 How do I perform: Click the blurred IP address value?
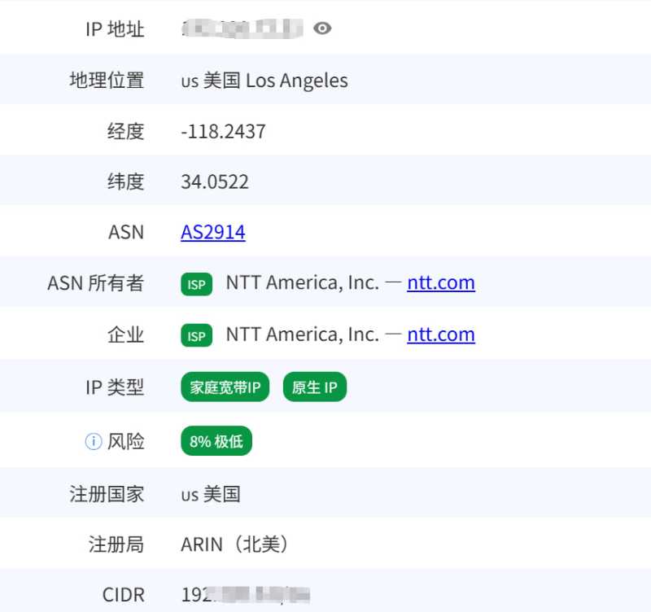pos(242,28)
